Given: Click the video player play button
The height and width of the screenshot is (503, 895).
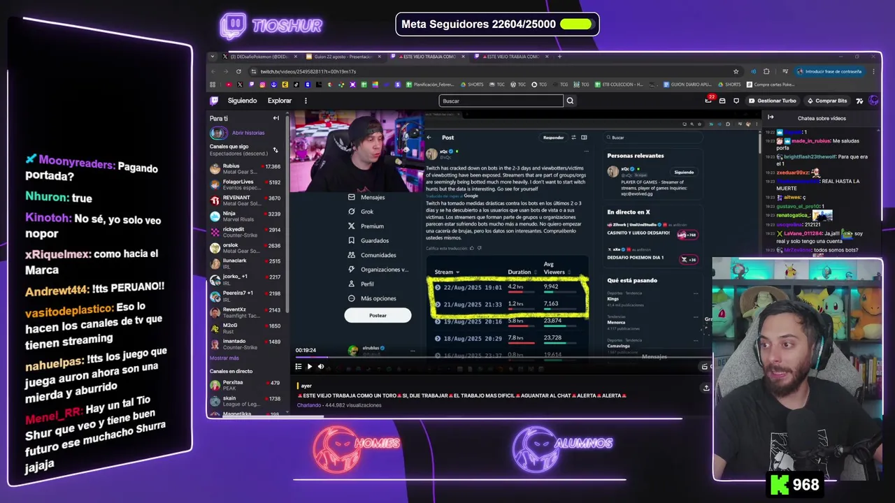Looking at the screenshot, I should point(309,366).
